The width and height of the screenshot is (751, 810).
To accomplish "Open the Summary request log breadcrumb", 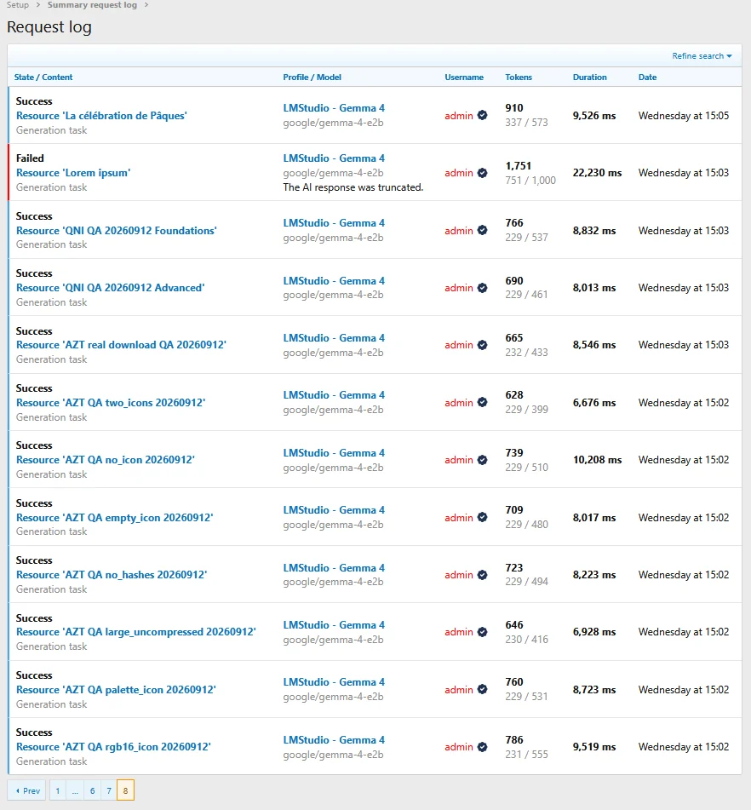I will point(92,4).
